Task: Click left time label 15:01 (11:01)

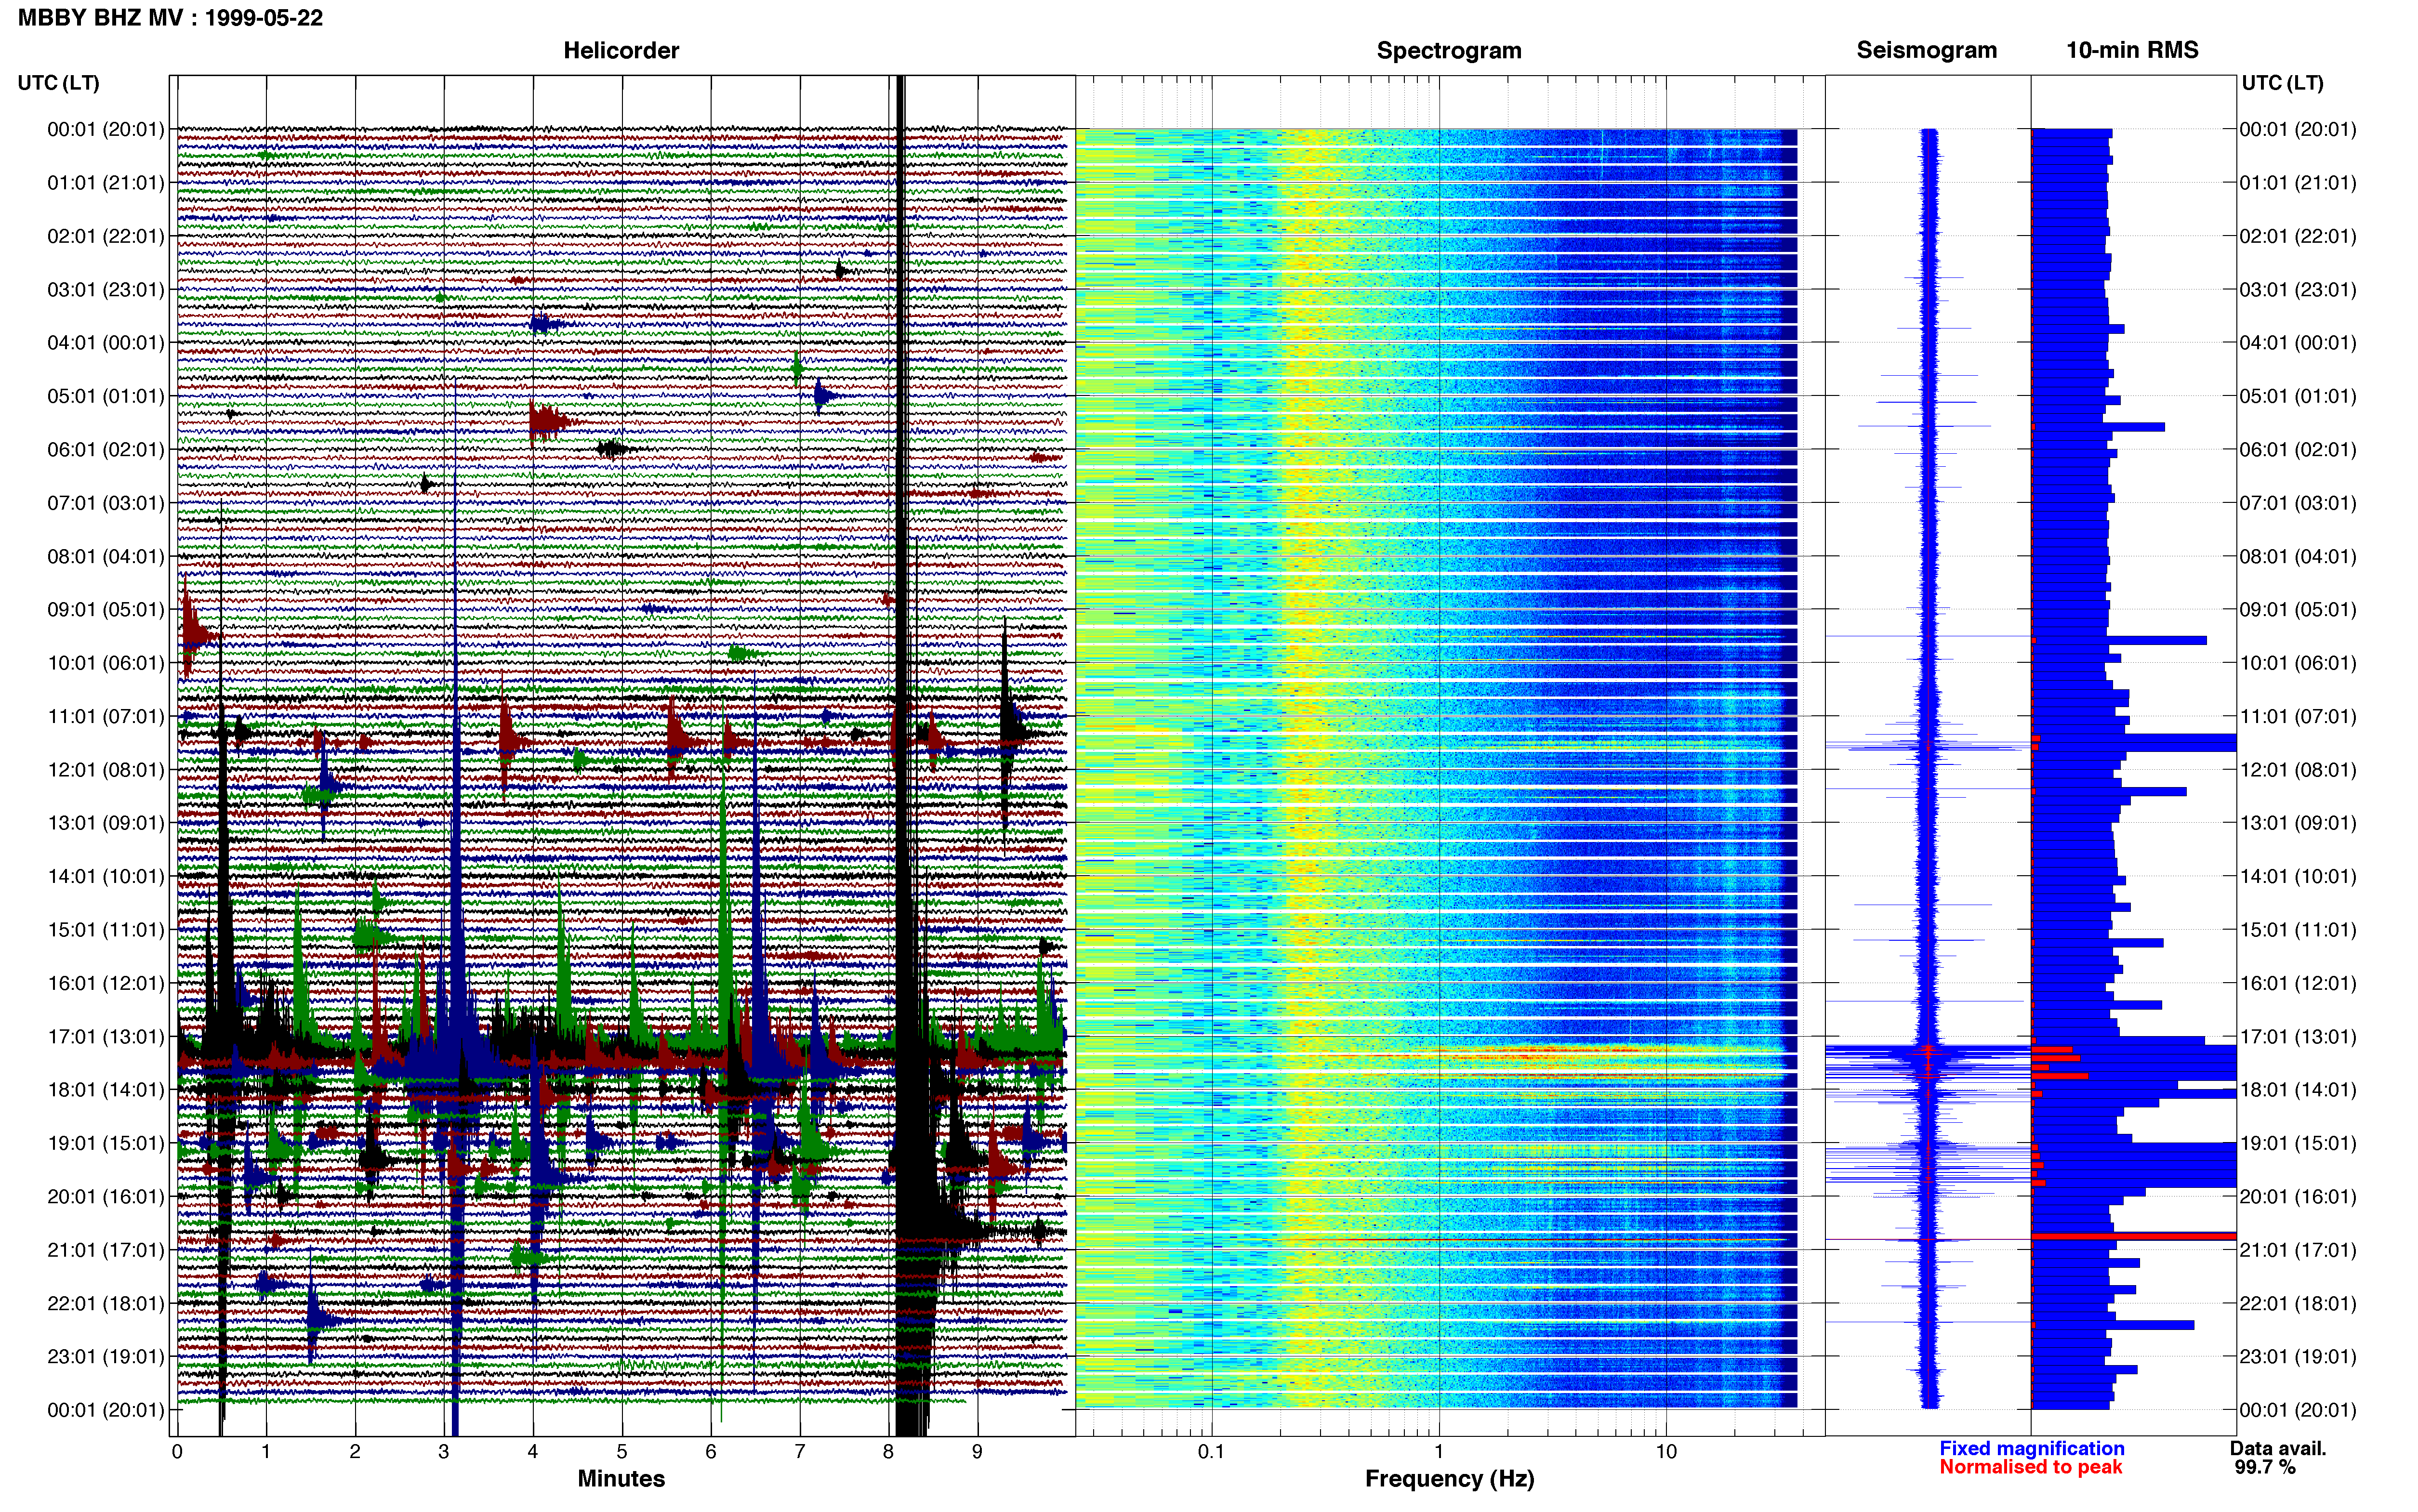Action: [x=106, y=930]
